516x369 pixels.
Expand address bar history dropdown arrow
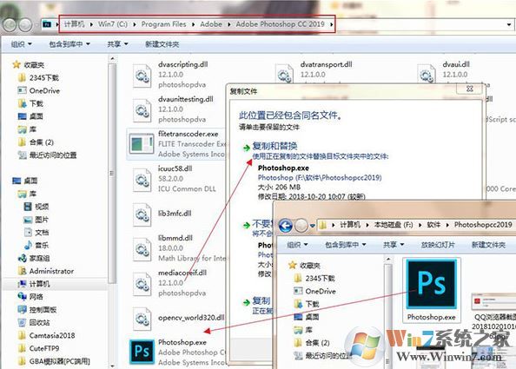pyautogui.click(x=509, y=24)
